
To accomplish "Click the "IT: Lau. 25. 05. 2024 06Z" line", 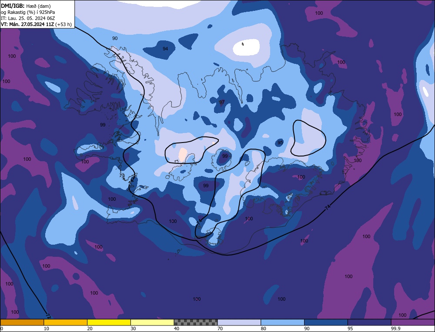I will (x=28, y=18).
